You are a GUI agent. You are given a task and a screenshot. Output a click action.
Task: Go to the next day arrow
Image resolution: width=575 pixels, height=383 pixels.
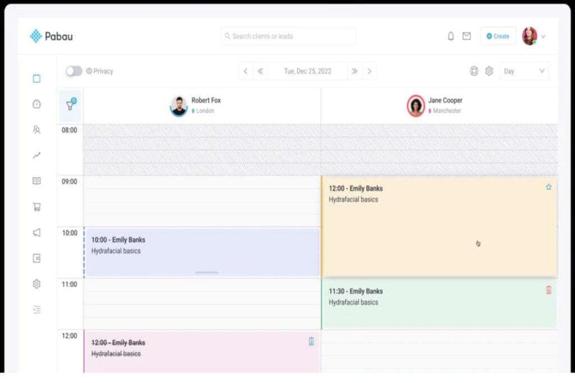pos(369,71)
